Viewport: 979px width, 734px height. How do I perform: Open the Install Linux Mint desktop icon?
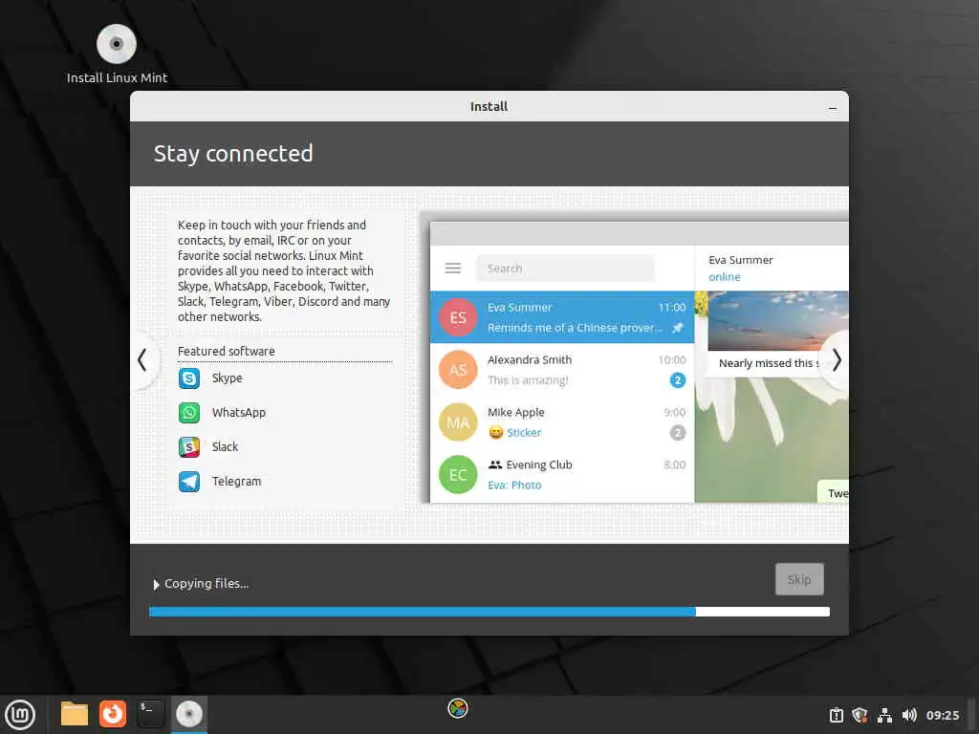pyautogui.click(x=117, y=54)
